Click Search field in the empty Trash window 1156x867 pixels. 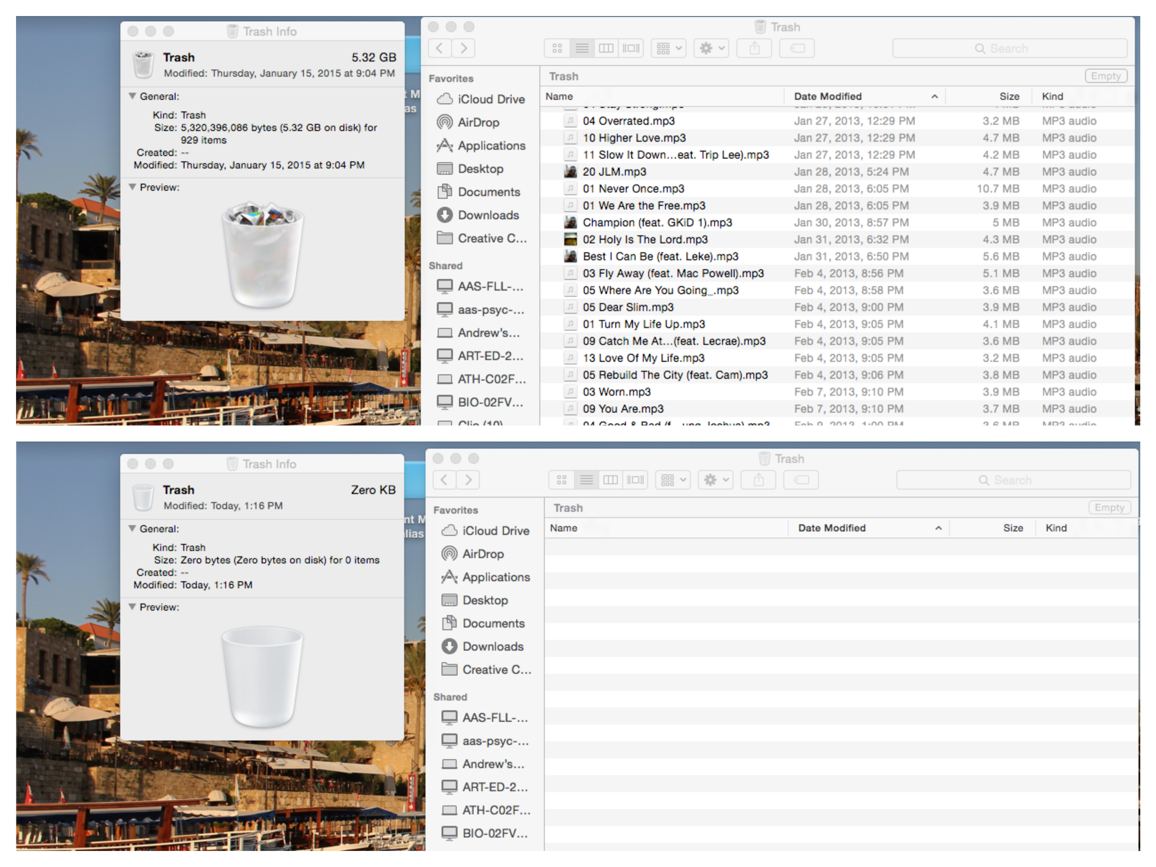click(x=1013, y=480)
